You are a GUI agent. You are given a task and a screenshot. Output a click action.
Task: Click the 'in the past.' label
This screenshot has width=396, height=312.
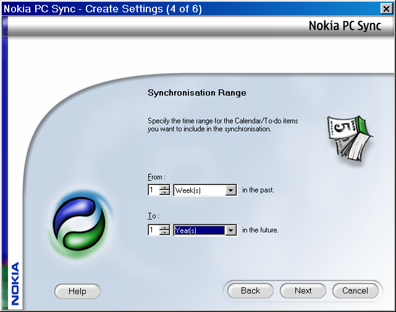click(x=258, y=190)
